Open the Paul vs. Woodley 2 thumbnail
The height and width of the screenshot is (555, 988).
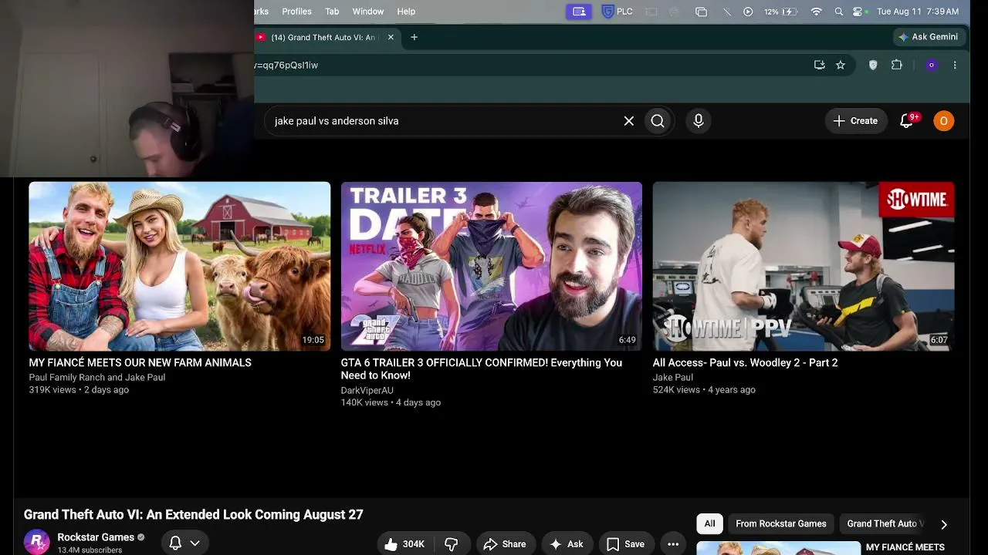[x=804, y=267]
